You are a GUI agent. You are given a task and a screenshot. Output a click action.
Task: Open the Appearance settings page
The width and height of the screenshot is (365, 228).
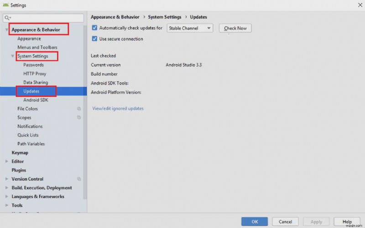click(29, 39)
